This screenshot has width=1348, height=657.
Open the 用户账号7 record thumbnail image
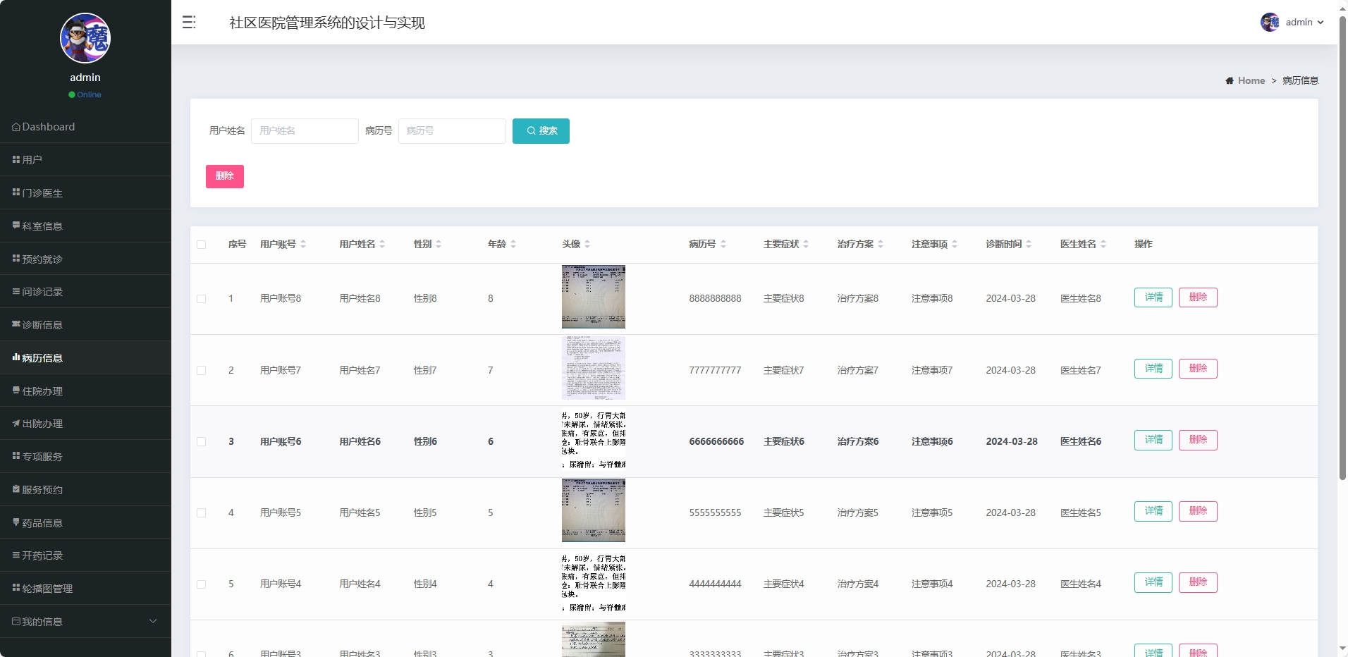[x=594, y=368]
